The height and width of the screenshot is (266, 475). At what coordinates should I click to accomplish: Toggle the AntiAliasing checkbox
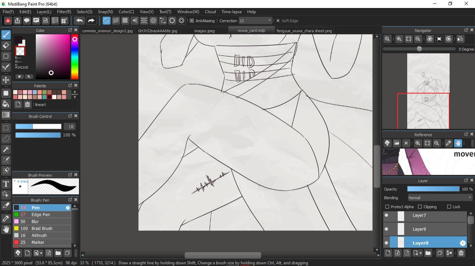coord(192,21)
